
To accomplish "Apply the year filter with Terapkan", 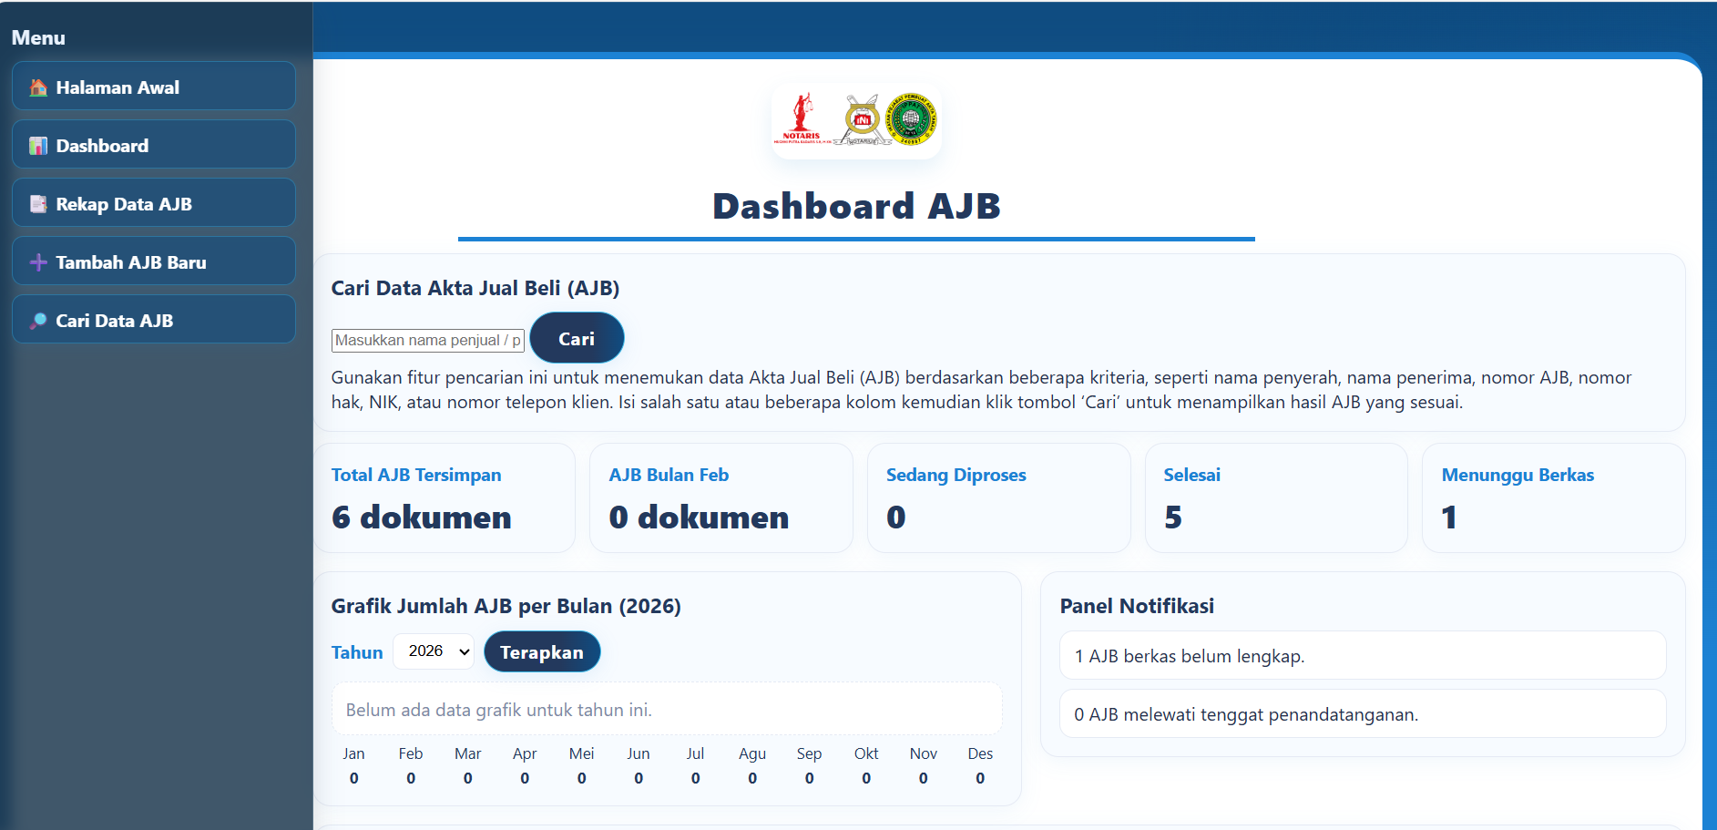I will (x=542, y=651).
